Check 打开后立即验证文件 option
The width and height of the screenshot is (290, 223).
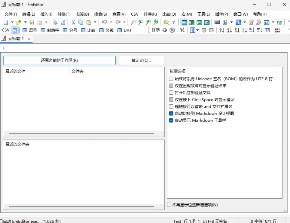[171, 93]
